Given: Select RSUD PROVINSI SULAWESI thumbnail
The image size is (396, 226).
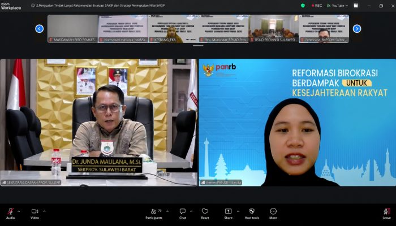Looking at the screenshot, I should [274, 28].
